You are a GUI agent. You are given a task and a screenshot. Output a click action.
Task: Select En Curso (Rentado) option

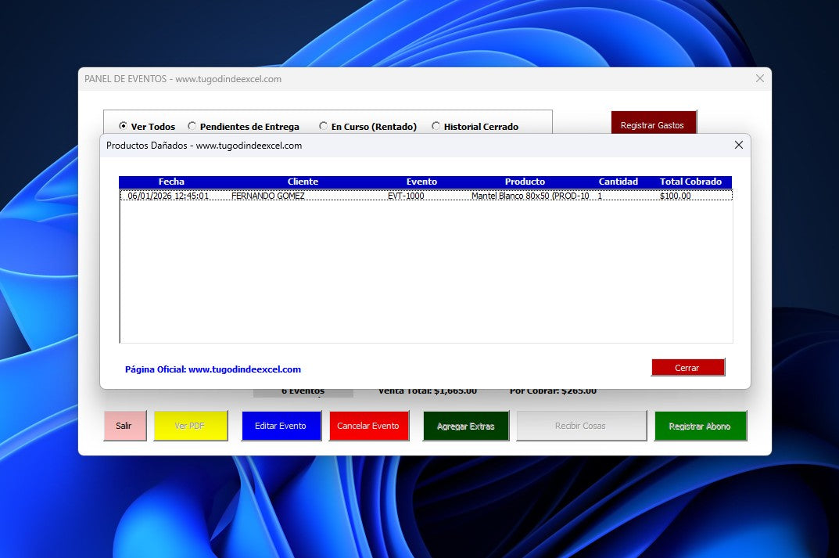coord(324,126)
